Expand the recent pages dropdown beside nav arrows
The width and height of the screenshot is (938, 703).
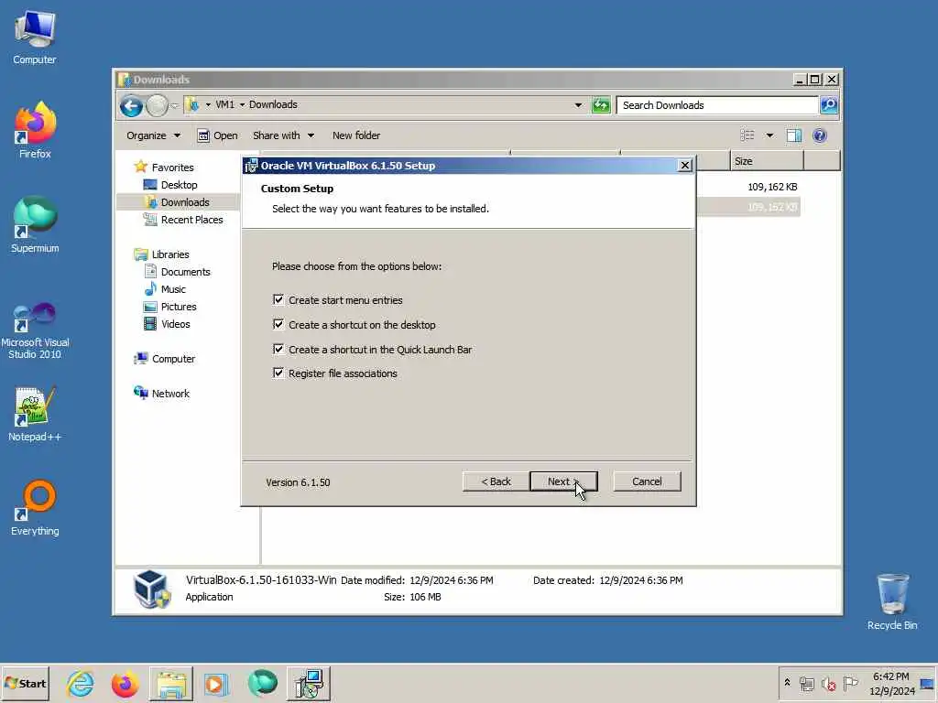174,106
